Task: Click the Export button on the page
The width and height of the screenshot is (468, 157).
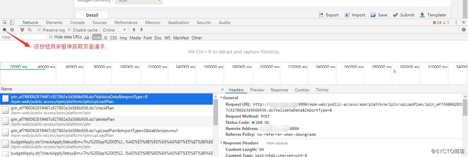Action: click(x=329, y=15)
